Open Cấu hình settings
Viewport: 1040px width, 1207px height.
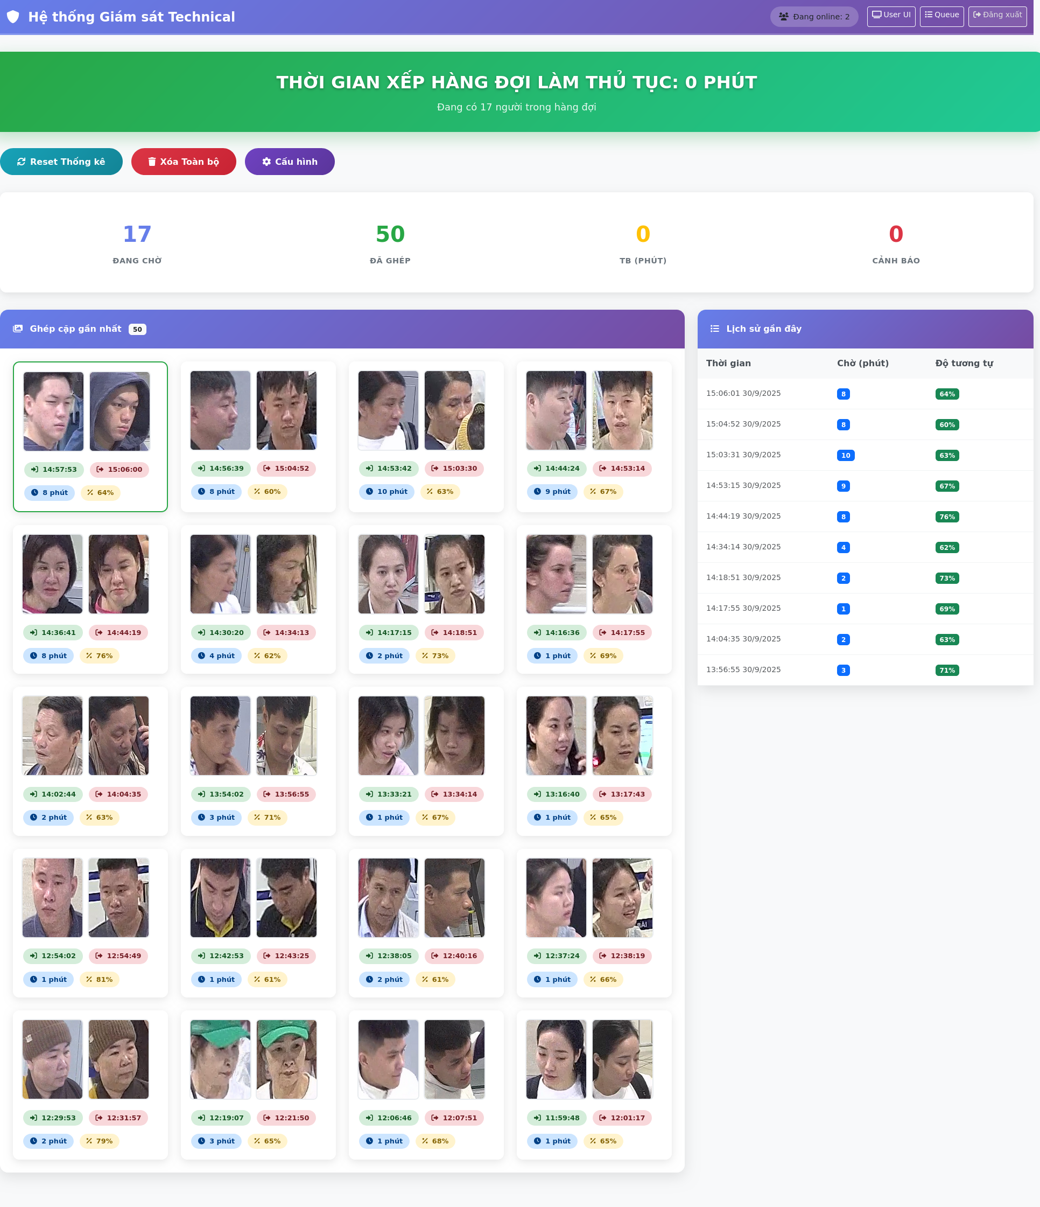point(290,162)
